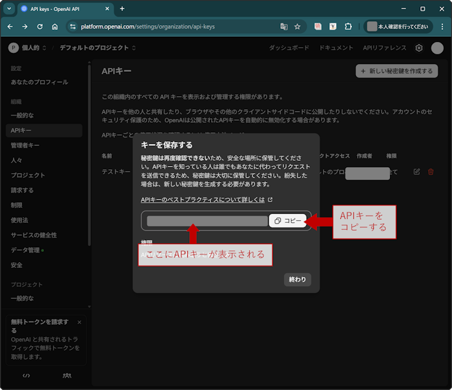Open ダッシュボード in the top navigation
Viewport: 452px width, 390px height.
(x=289, y=48)
